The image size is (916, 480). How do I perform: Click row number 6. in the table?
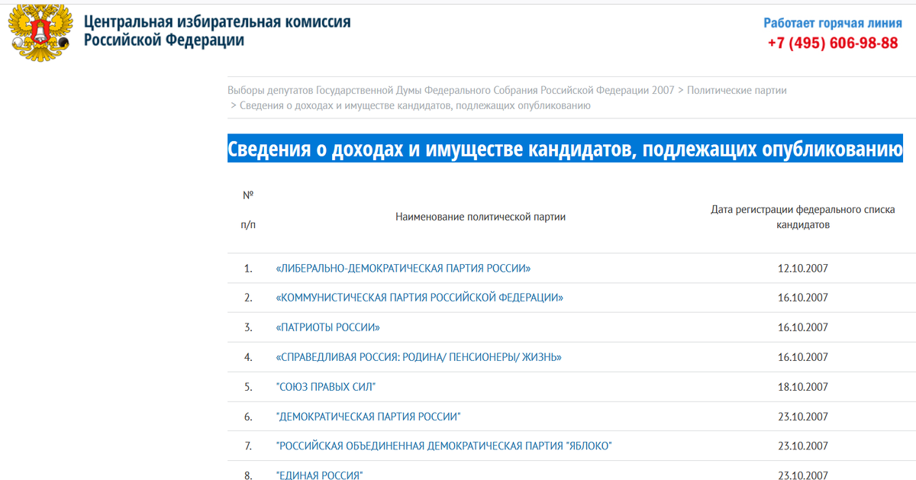248,417
